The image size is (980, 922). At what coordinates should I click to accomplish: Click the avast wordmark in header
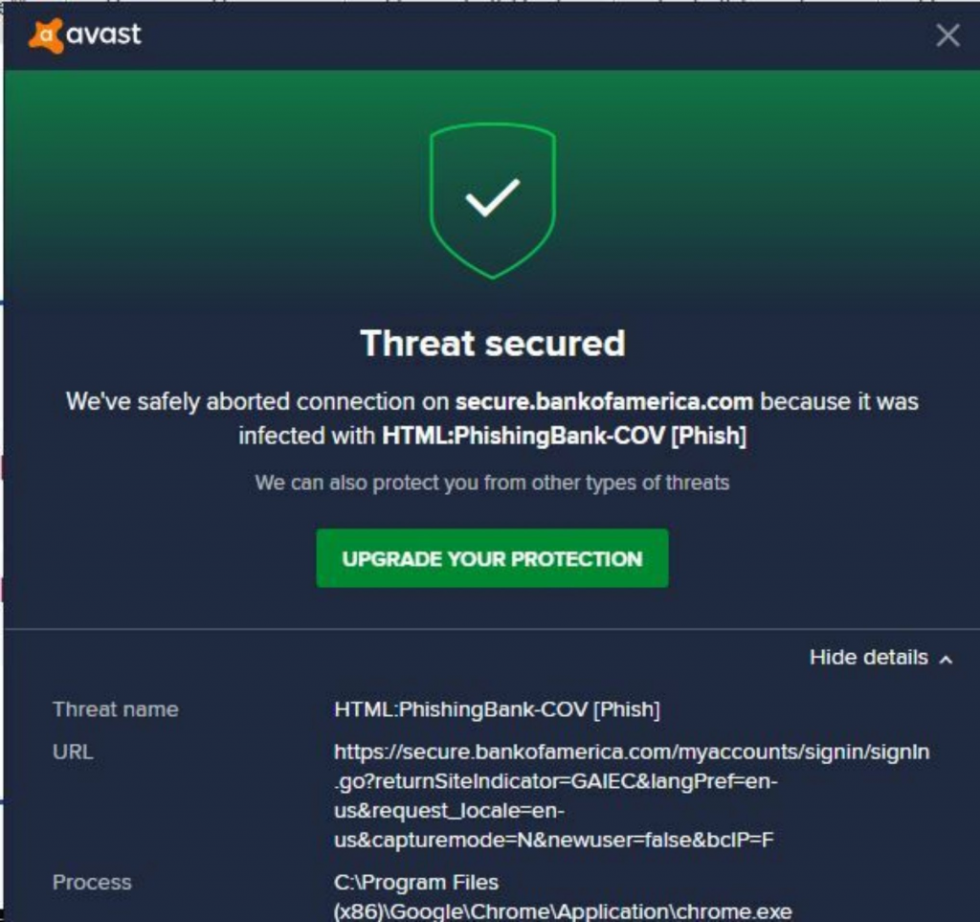pyautogui.click(x=103, y=34)
